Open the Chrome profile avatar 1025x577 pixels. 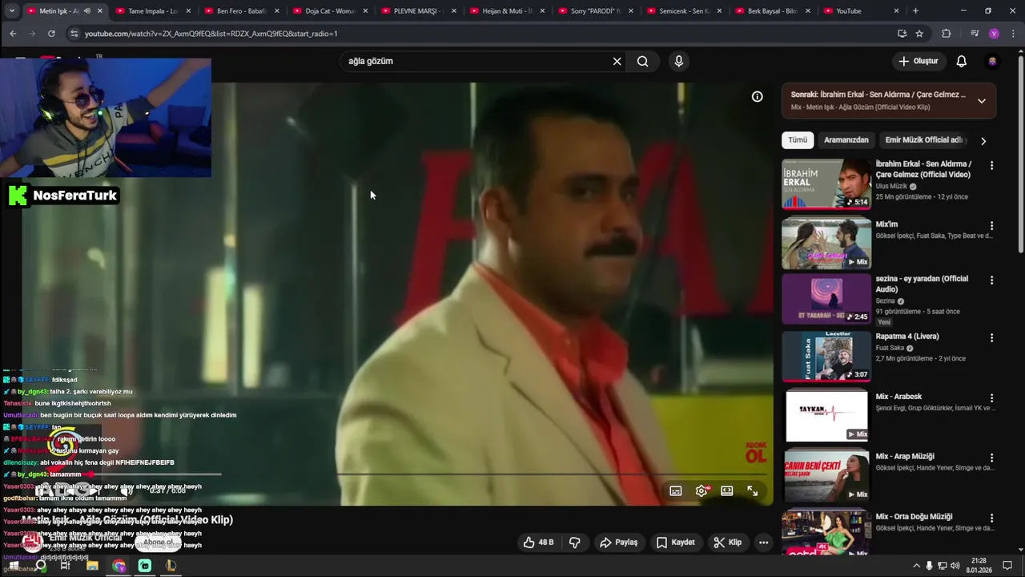click(994, 34)
